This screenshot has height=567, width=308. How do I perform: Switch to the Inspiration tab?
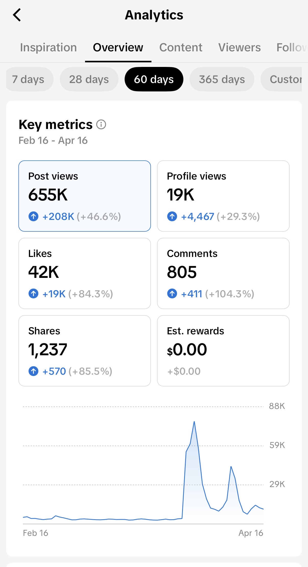pos(49,48)
